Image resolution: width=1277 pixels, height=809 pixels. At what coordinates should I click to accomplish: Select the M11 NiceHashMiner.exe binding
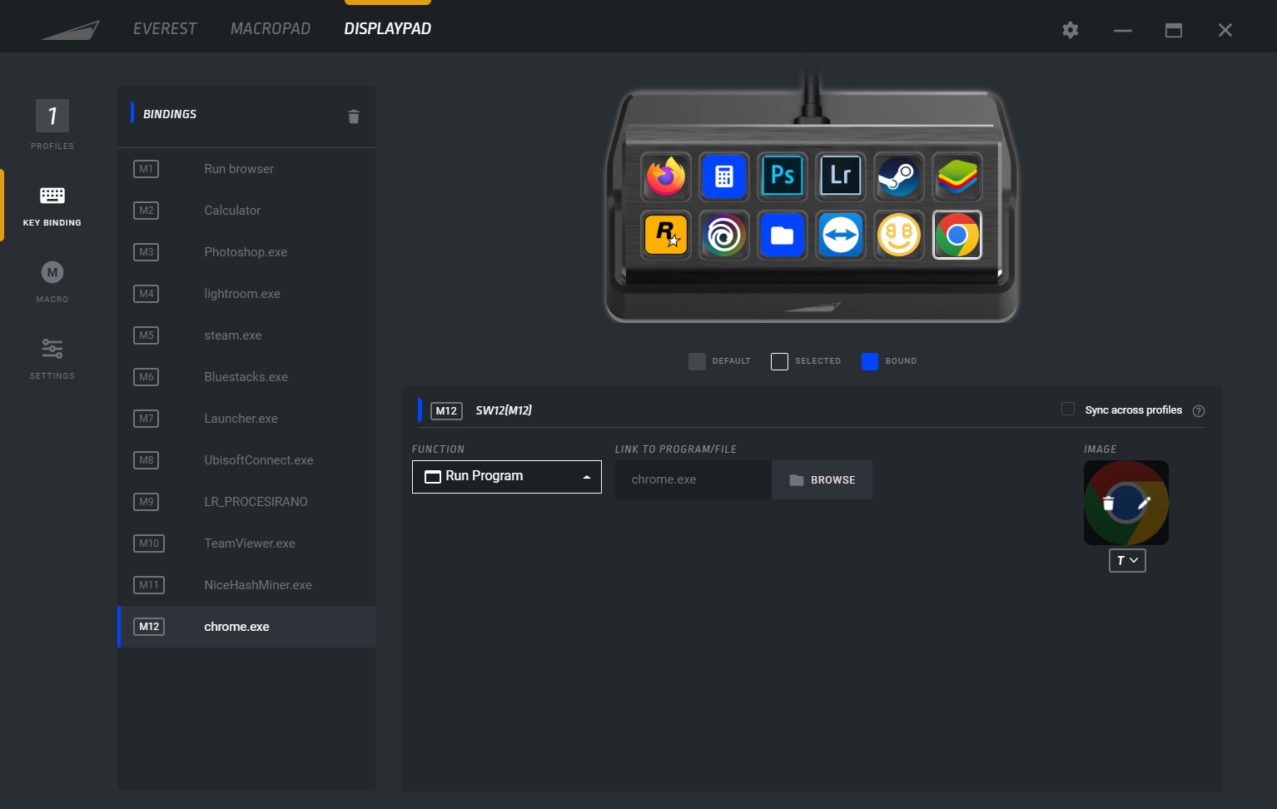[246, 585]
